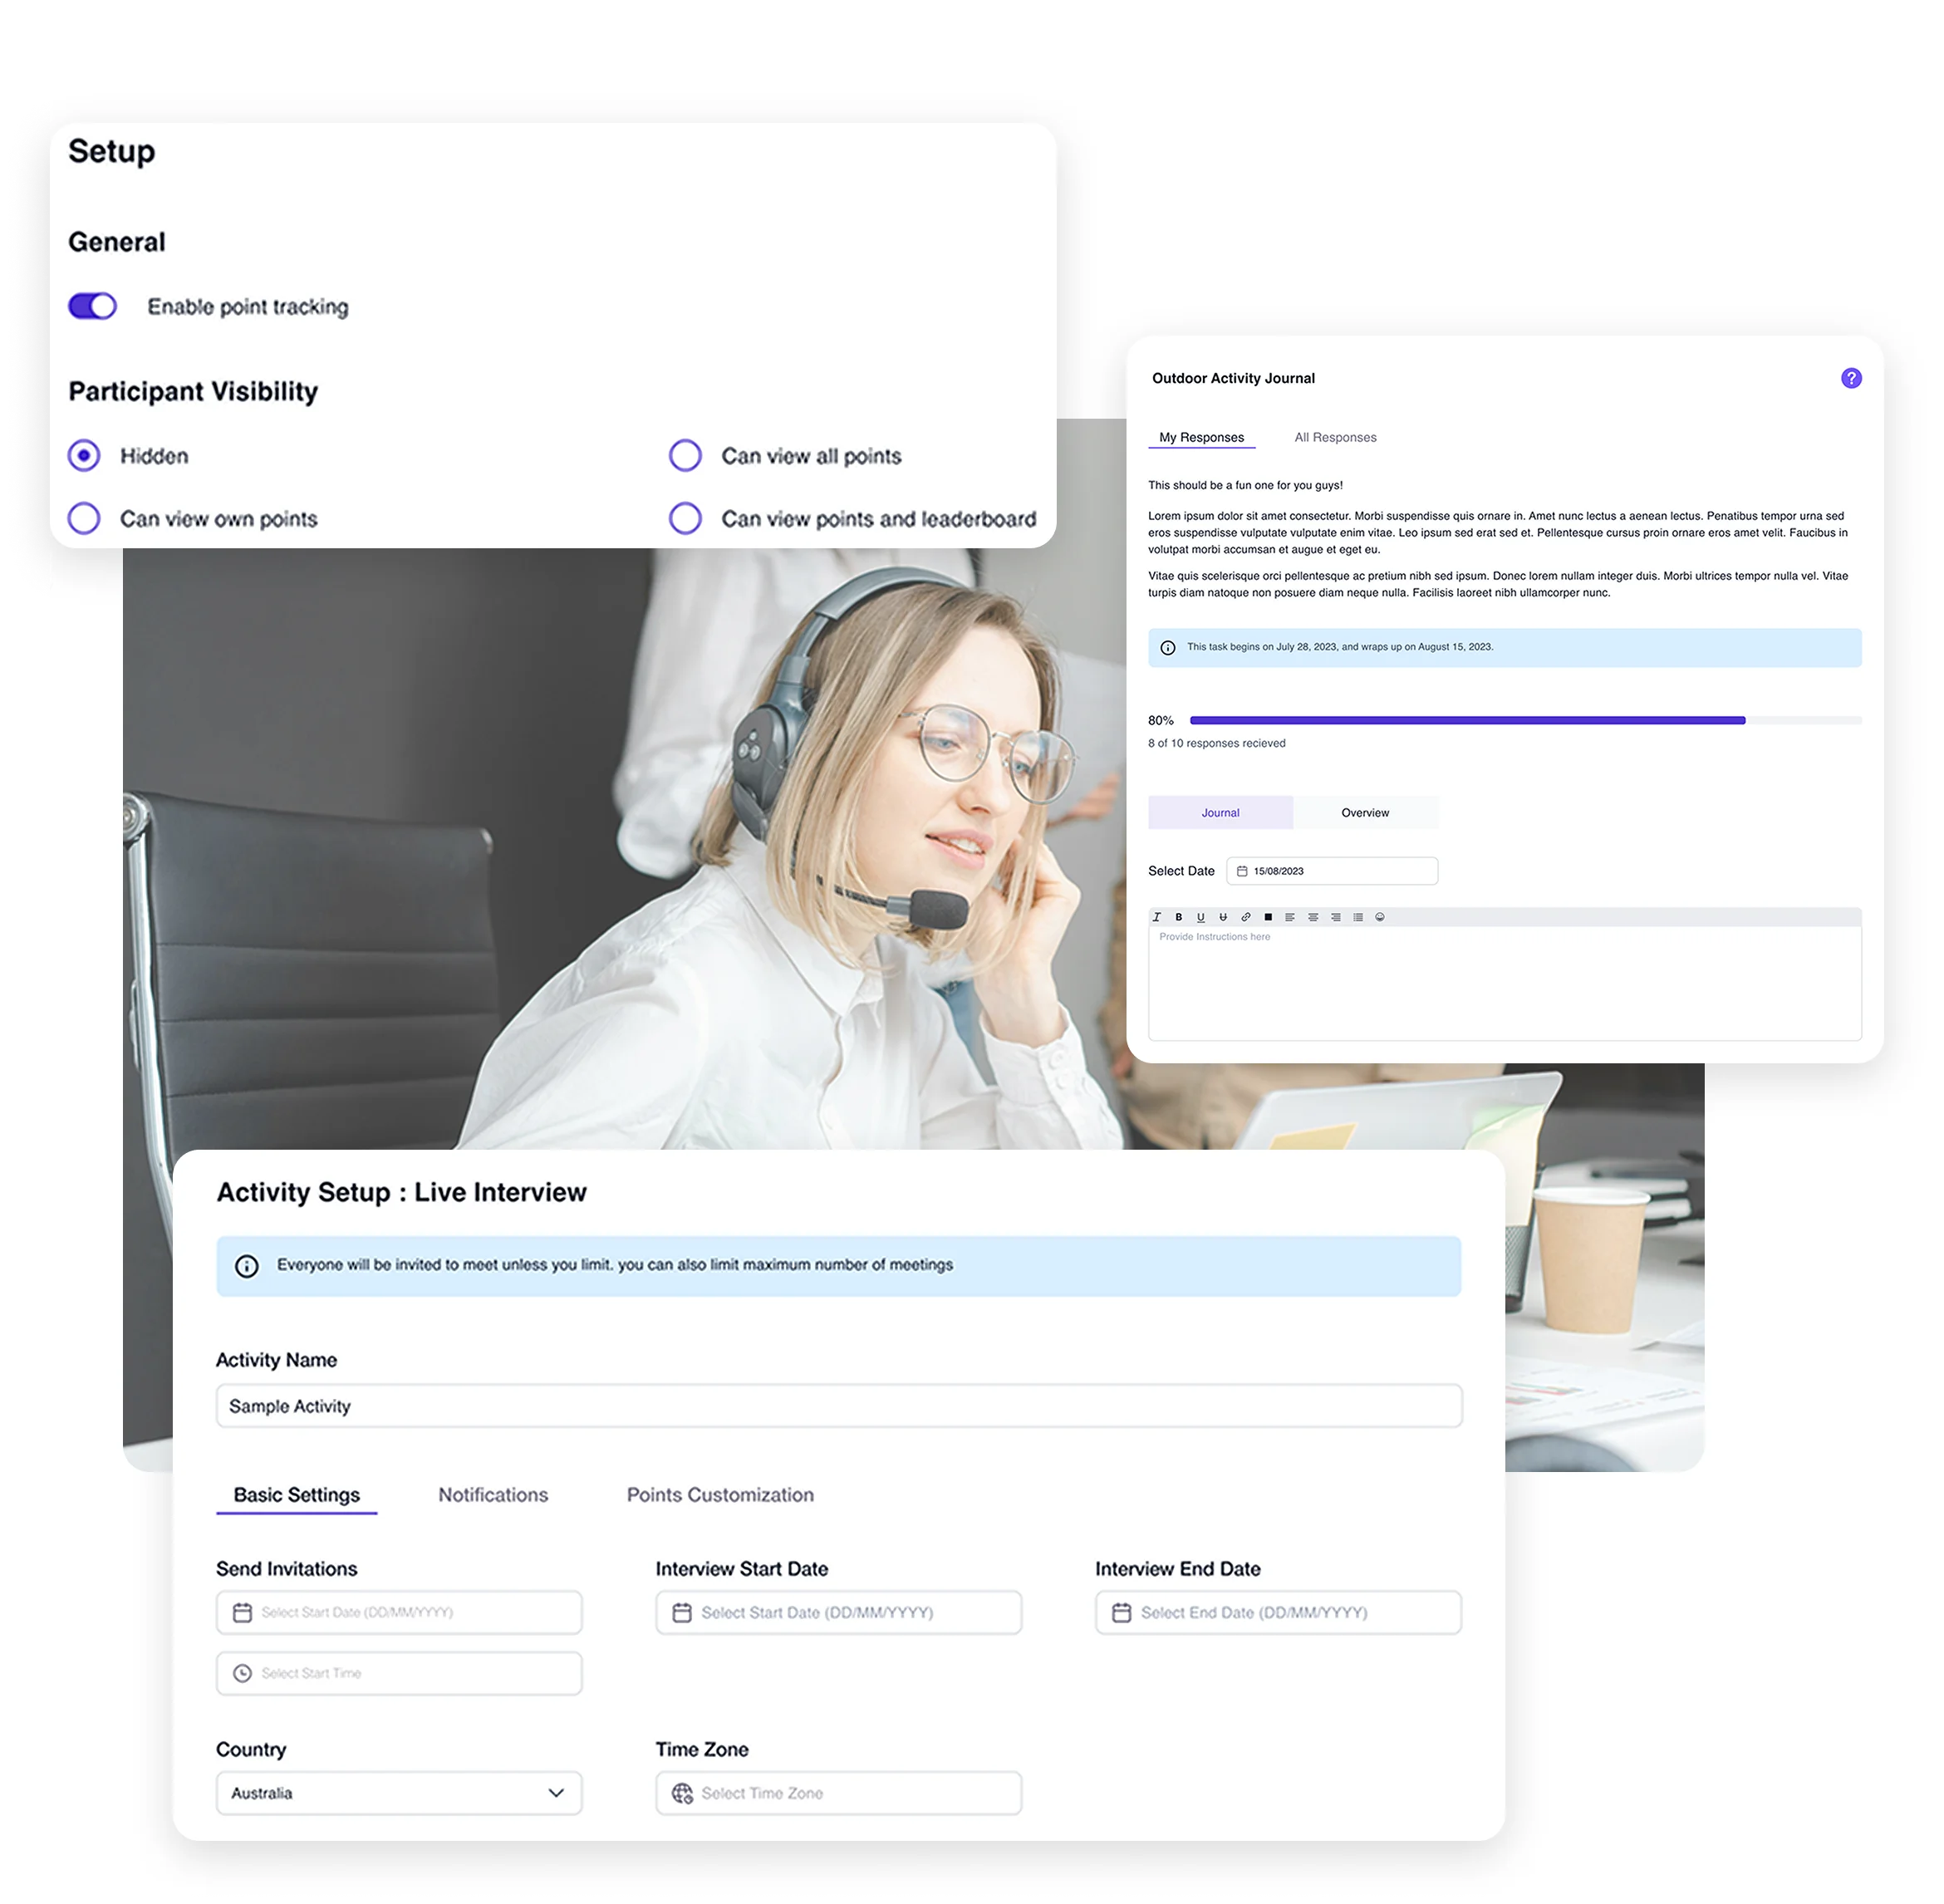Choose Can view points and leaderboard option
The width and height of the screenshot is (1944, 1904).
point(685,519)
